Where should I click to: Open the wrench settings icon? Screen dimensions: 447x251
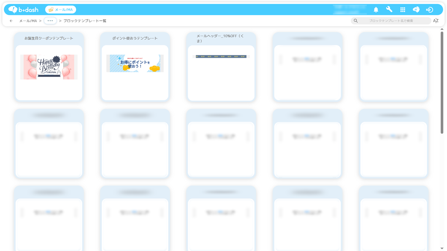click(389, 10)
